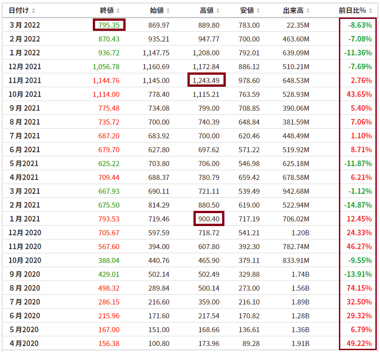The height and width of the screenshot is (352, 380).
Task: Select closing value 167.00
Action: (x=109, y=329)
